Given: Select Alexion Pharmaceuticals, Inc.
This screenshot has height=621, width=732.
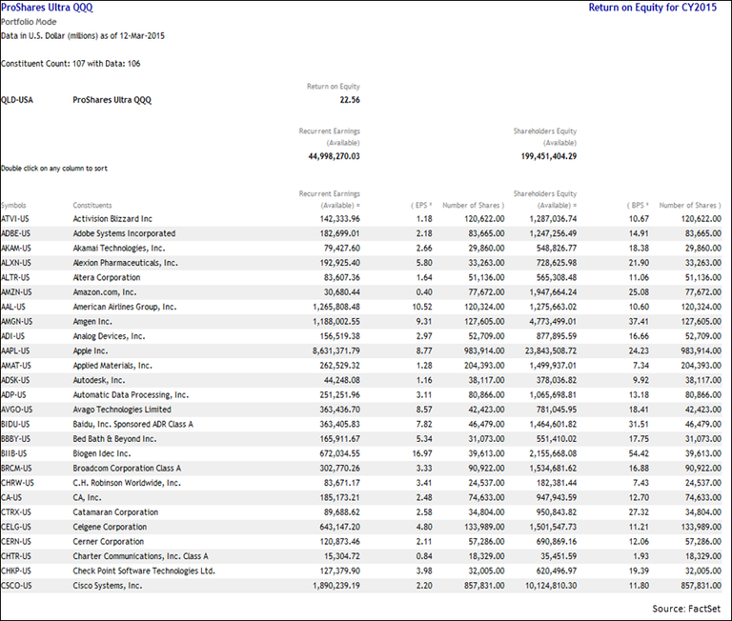Looking at the screenshot, I should click(x=125, y=263).
